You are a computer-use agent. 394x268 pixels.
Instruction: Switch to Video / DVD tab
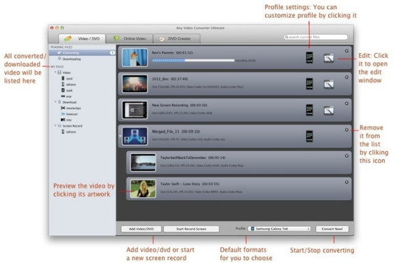pos(82,39)
